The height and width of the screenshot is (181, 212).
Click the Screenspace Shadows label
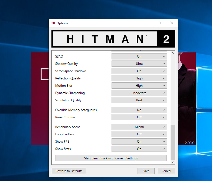click(71, 71)
